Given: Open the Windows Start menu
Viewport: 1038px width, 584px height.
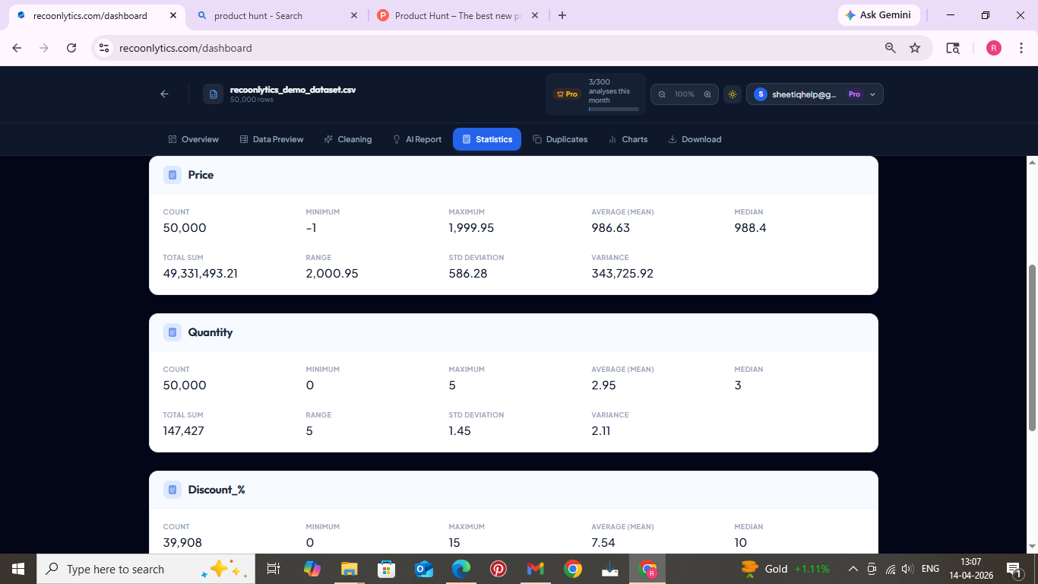Looking at the screenshot, I should point(18,569).
